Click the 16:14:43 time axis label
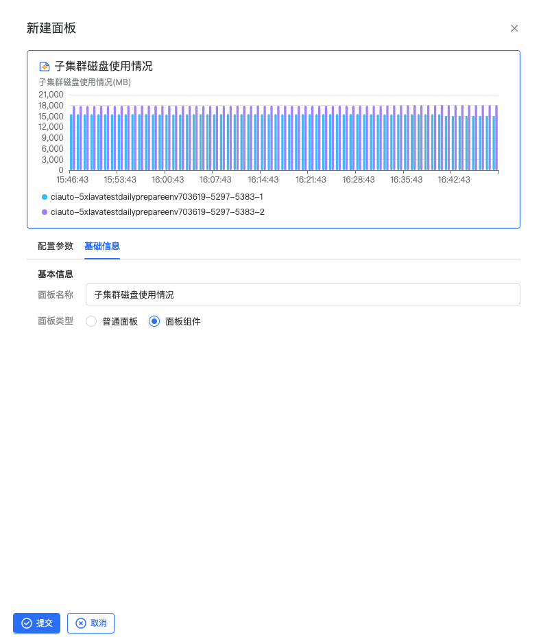The height and width of the screenshot is (639, 541). click(x=263, y=180)
